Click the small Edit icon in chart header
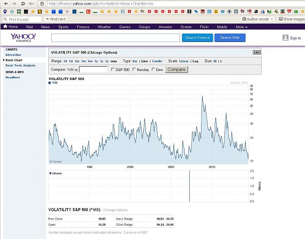The width and height of the screenshot is (305, 239). click(257, 52)
